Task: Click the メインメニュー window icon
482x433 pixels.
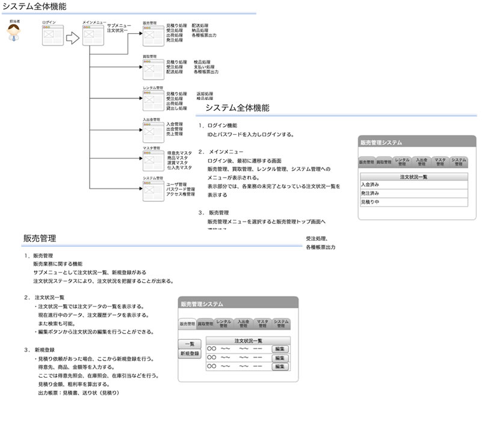Action: click(x=91, y=36)
